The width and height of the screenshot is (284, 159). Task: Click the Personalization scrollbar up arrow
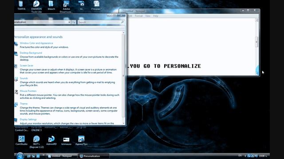tap(124, 33)
